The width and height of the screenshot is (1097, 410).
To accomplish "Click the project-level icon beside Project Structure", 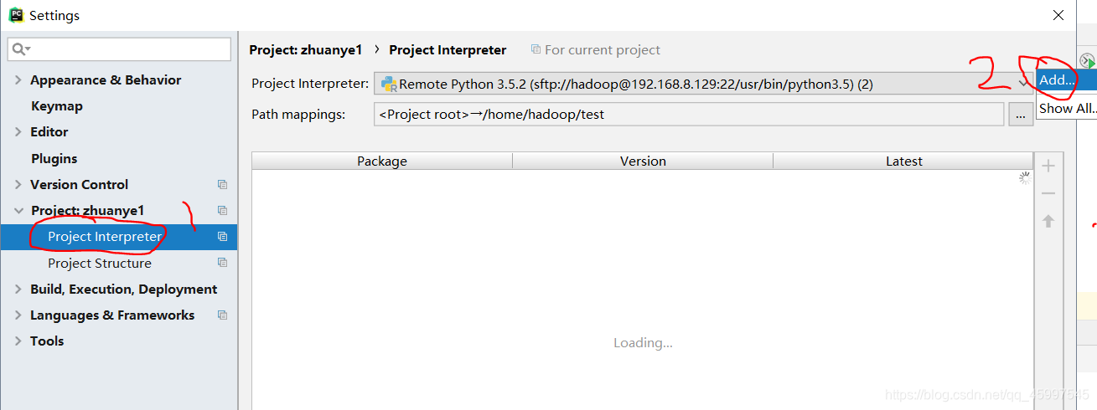I will click(x=222, y=263).
